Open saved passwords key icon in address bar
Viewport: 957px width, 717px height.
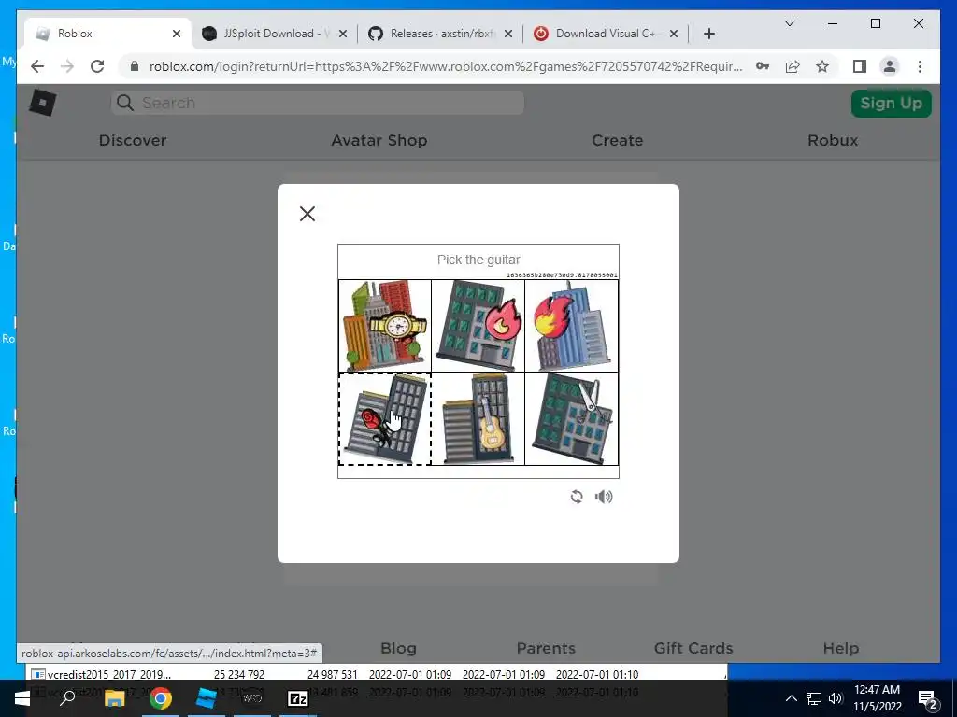(x=763, y=66)
